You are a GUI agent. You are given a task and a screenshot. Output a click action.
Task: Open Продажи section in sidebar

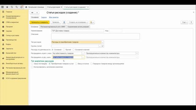pos(9,27)
